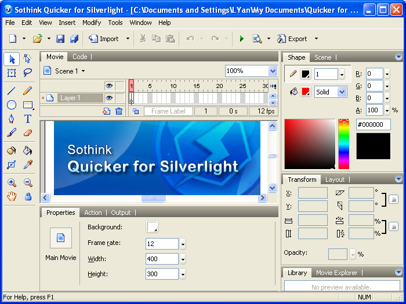Open the Solid fill style dropdown

click(342, 91)
